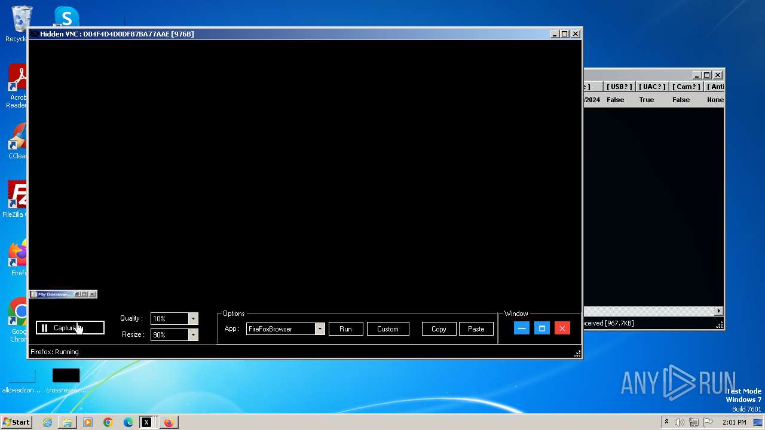Click the volume speaker tray icon
Image resolution: width=765 pixels, height=430 pixels.
pos(679,422)
